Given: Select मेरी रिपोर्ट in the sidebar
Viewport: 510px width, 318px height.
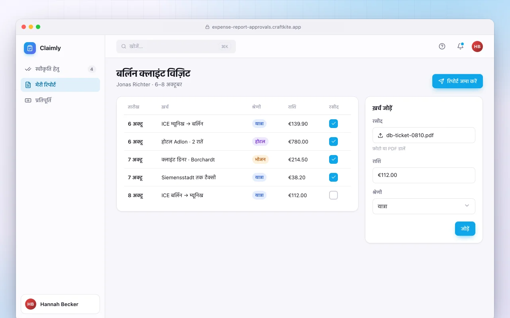Looking at the screenshot, I should [x=60, y=85].
